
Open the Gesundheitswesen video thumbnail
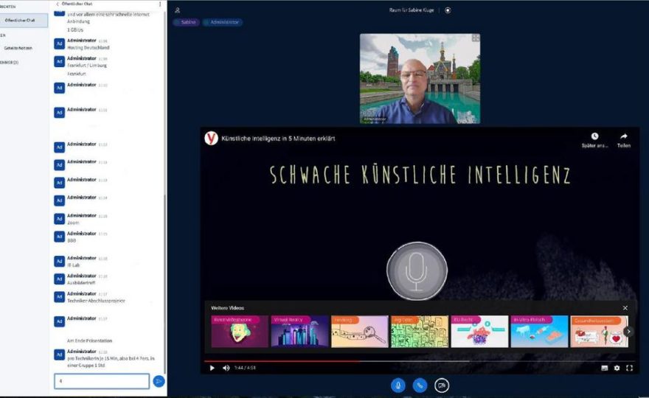(599, 332)
